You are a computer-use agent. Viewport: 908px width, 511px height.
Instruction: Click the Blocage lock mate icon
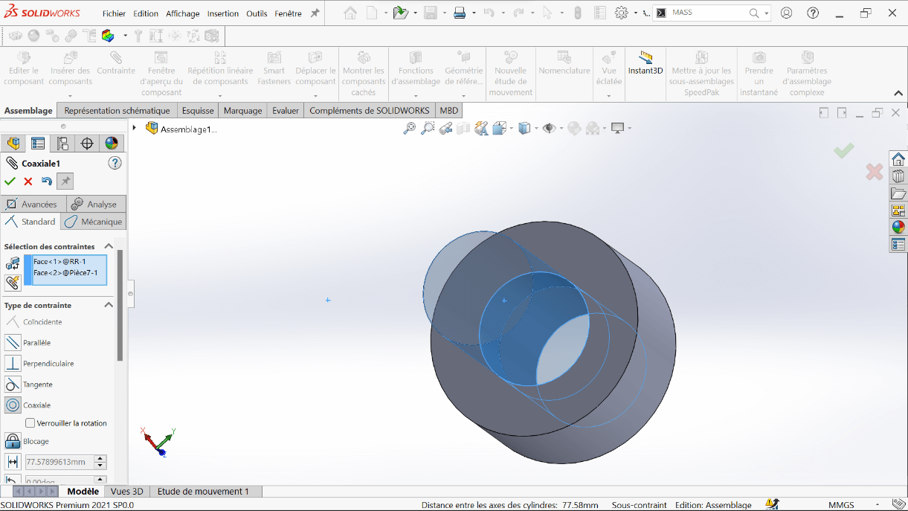pos(13,441)
